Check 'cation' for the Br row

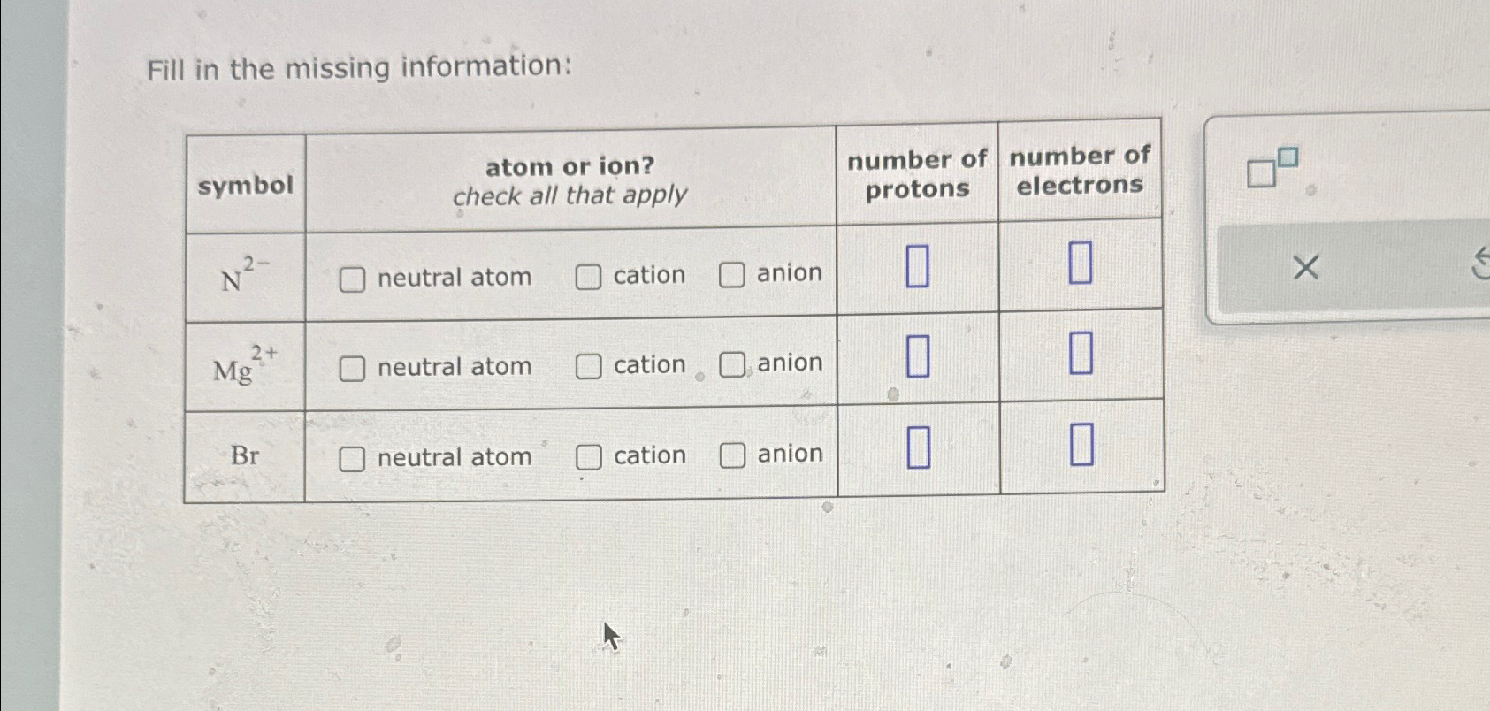[587, 457]
